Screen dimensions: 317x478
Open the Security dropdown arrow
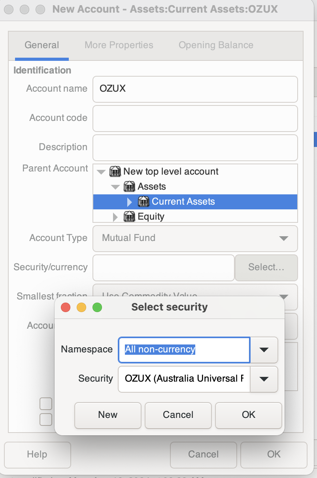click(x=264, y=379)
